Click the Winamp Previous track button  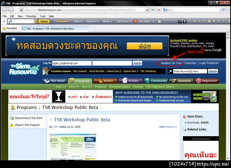point(194,21)
